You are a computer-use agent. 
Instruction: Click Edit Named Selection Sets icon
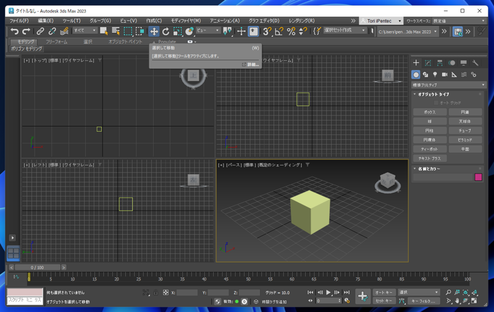point(317,31)
